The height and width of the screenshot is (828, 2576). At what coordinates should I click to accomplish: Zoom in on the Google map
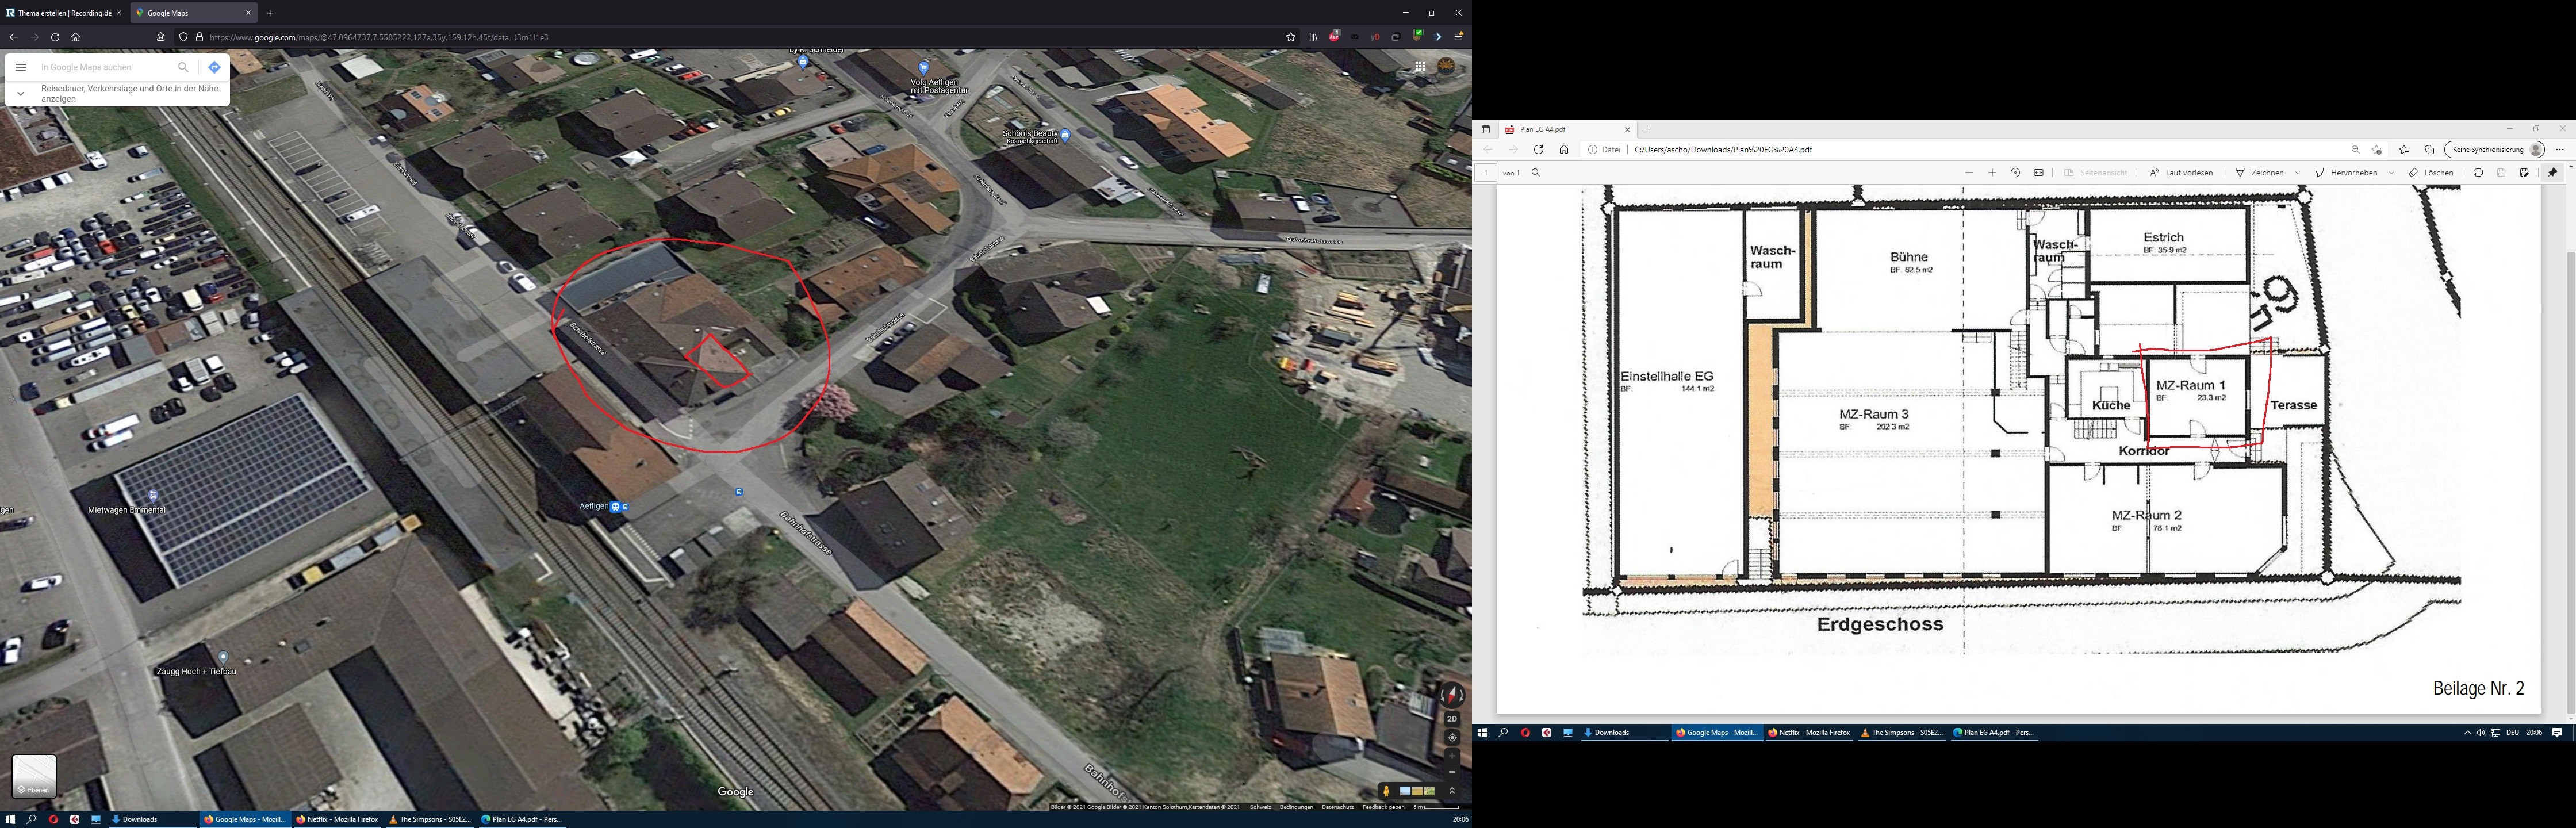point(1452,756)
